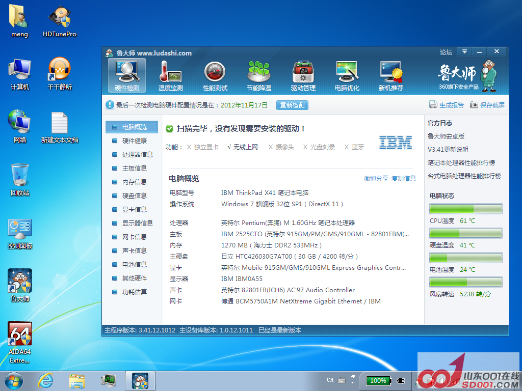This screenshot has height=391, width=522.
Task: Open the 电脑优化 PC optimization tab
Action: pos(347,75)
